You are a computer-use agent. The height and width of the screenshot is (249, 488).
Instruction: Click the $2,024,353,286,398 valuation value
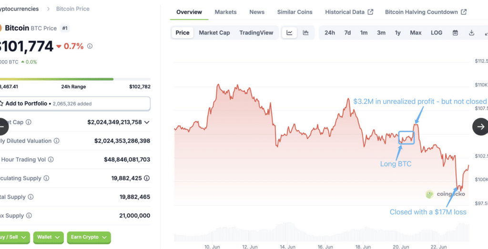tap(122, 141)
